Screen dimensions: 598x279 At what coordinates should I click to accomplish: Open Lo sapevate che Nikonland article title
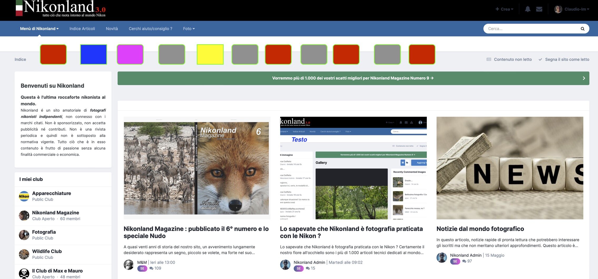point(351,232)
